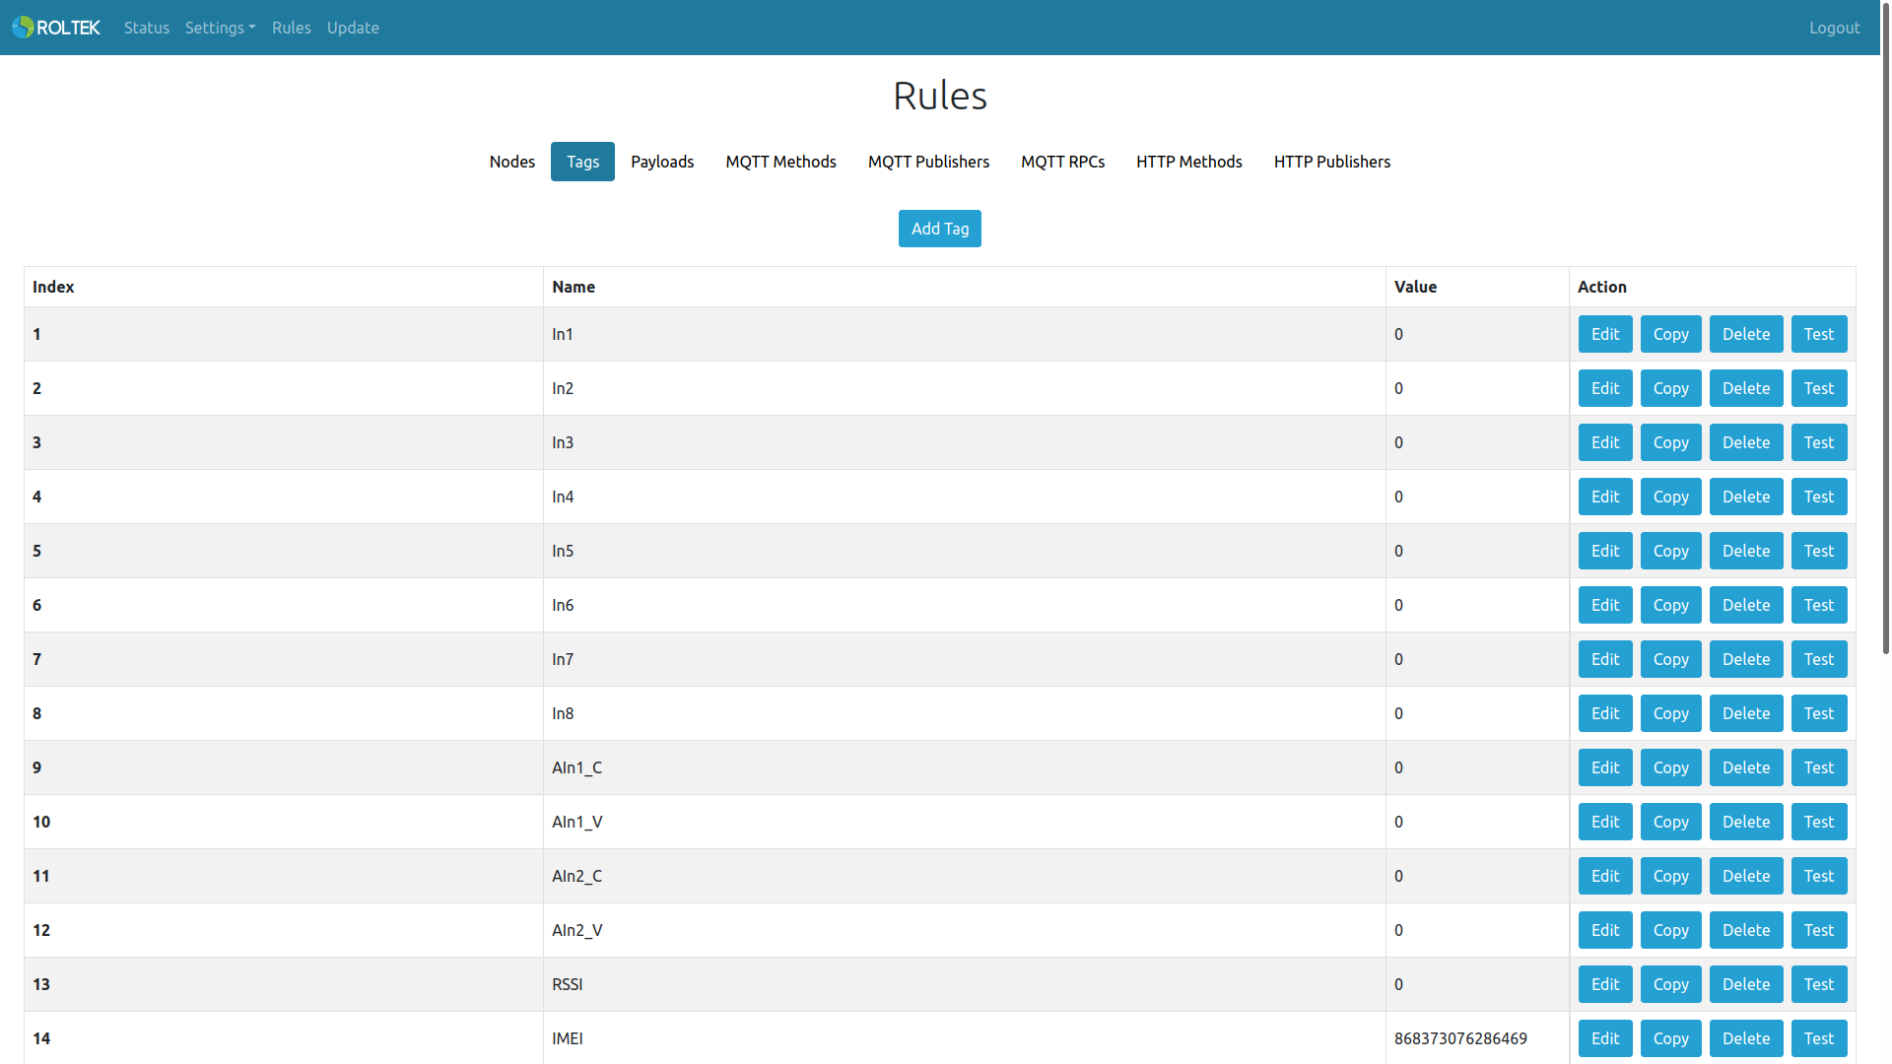Click the AIn2_V name cell
The width and height of the screenshot is (1892, 1064).
(x=965, y=930)
